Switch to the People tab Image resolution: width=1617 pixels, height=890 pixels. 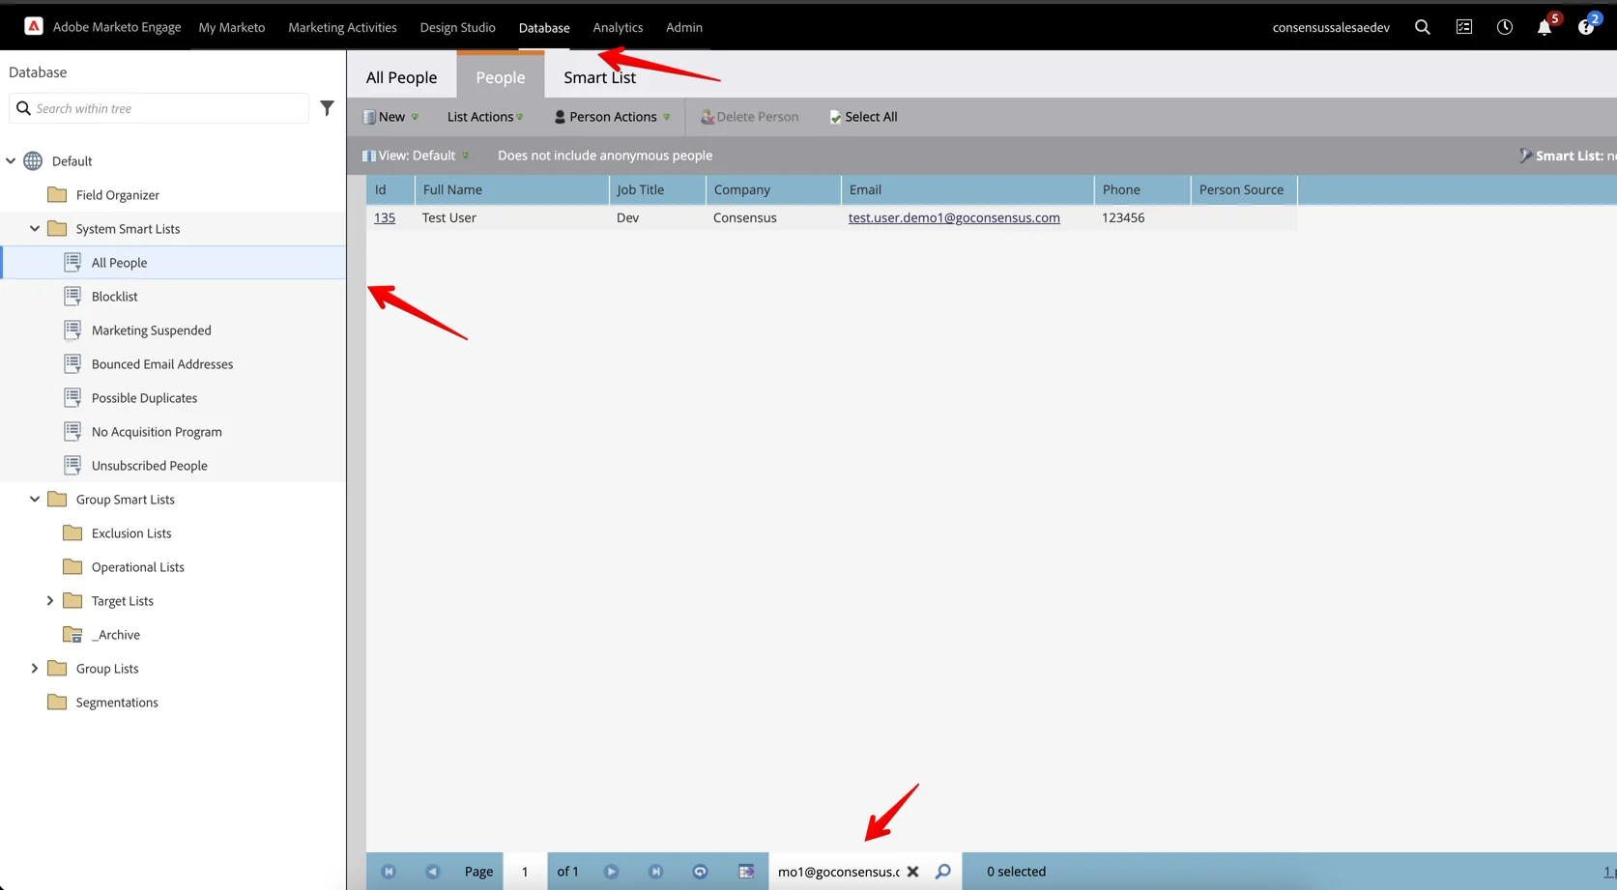tap(501, 77)
